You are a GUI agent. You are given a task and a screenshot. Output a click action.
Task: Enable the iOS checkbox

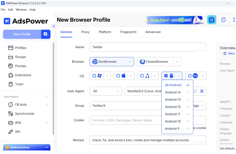[190, 76]
